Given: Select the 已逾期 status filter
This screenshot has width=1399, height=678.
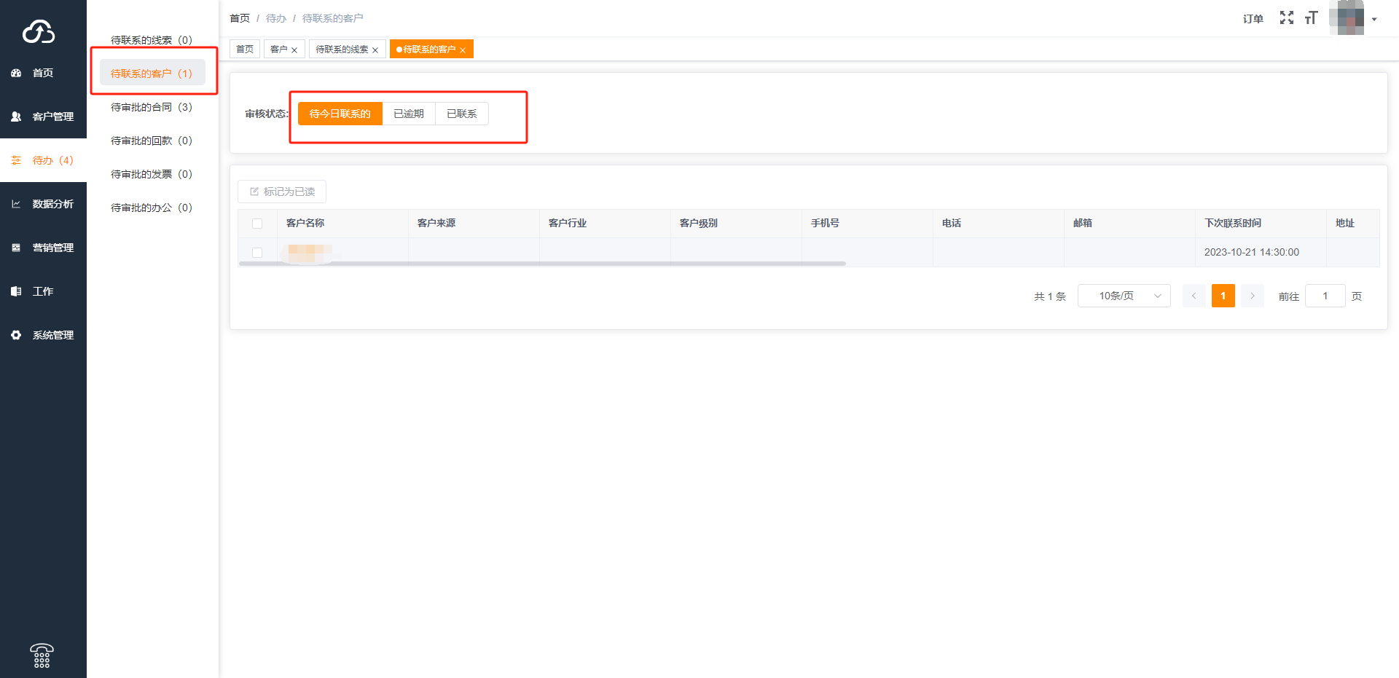Looking at the screenshot, I should pos(409,114).
